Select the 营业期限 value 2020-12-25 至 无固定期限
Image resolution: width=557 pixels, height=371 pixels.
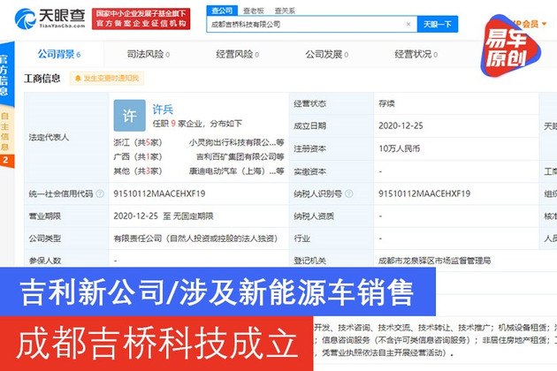164,216
